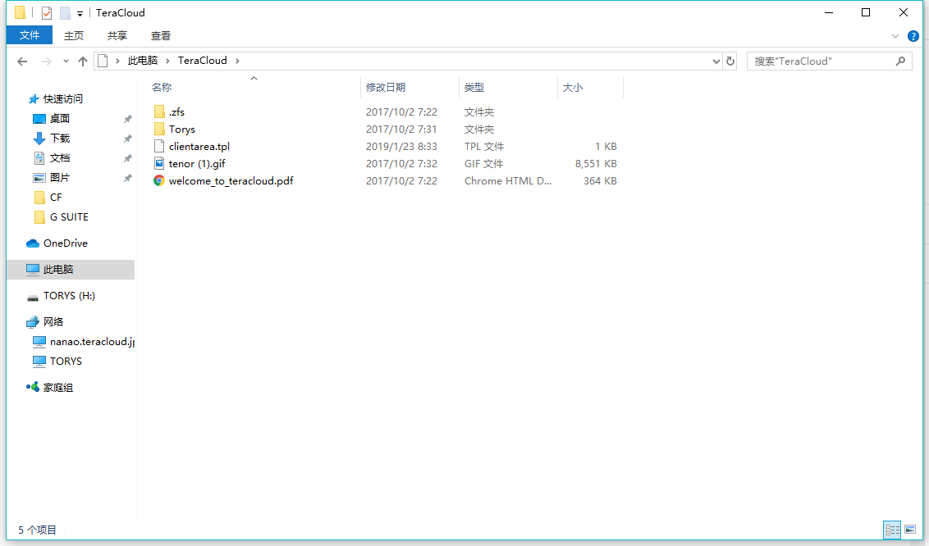Select the tenor (1).gif file icon

pos(159,164)
